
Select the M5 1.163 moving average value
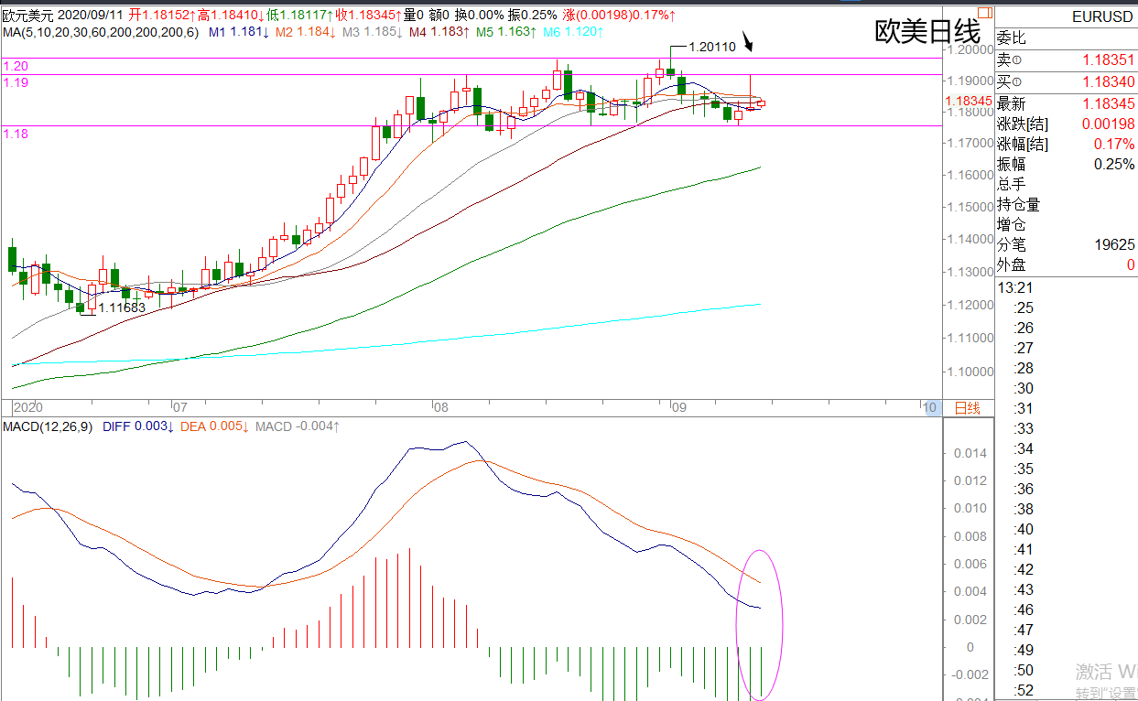(504, 32)
